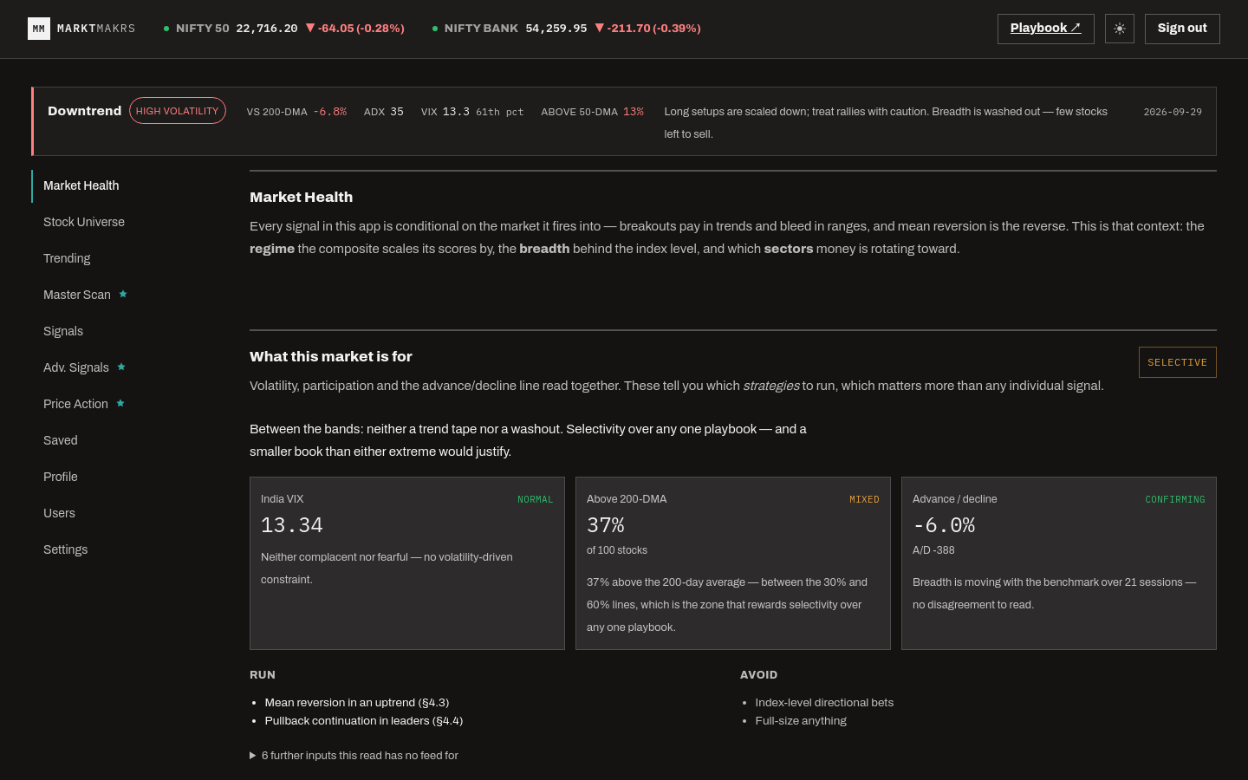1248x780 pixels.
Task: Click the NIFTY 50 green status dot
Action: tap(166, 29)
